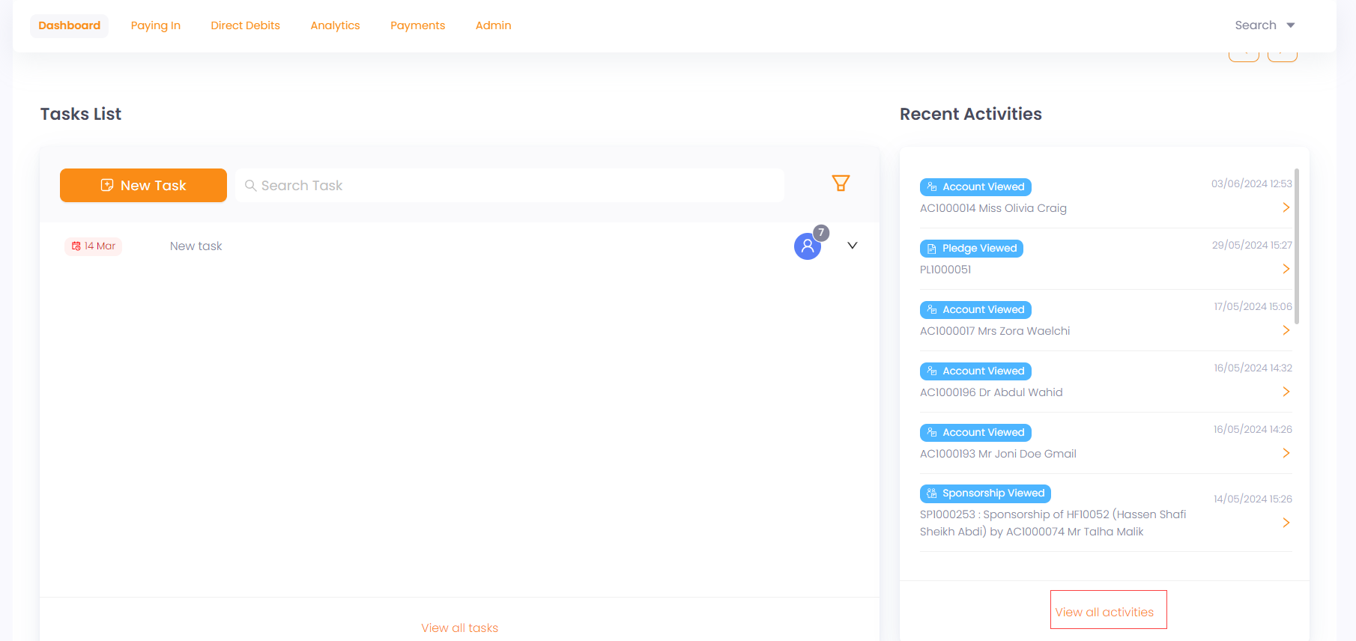Open arrow for AC1000196 Dr Abdul Wahid

pyautogui.click(x=1286, y=392)
